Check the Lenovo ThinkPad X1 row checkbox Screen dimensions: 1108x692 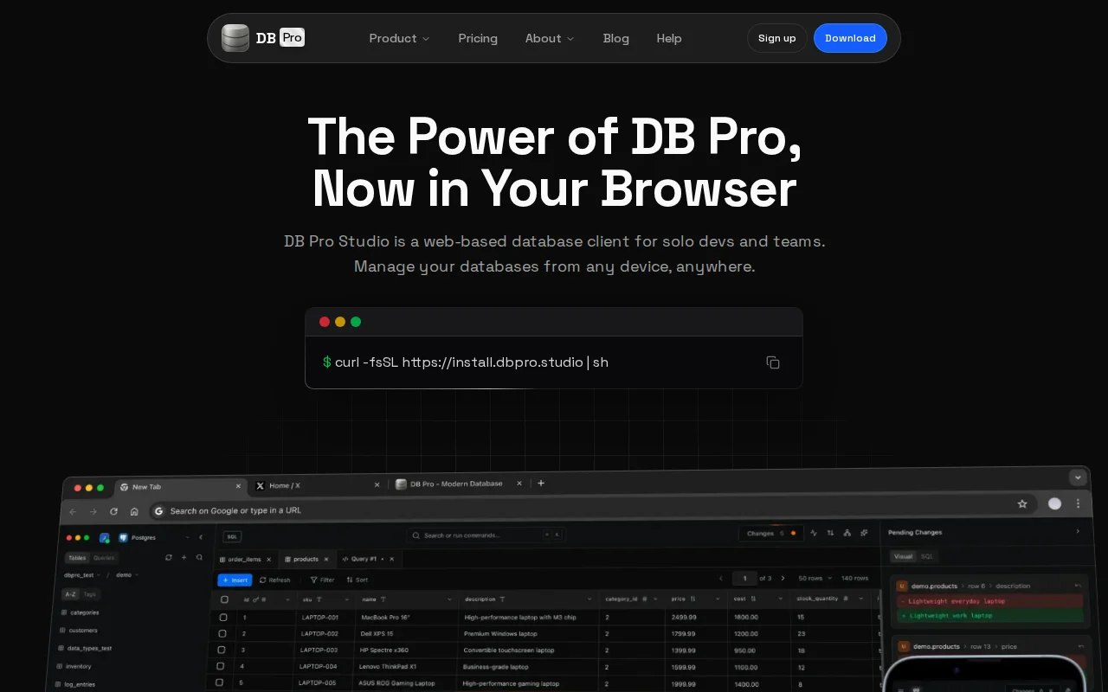221,666
